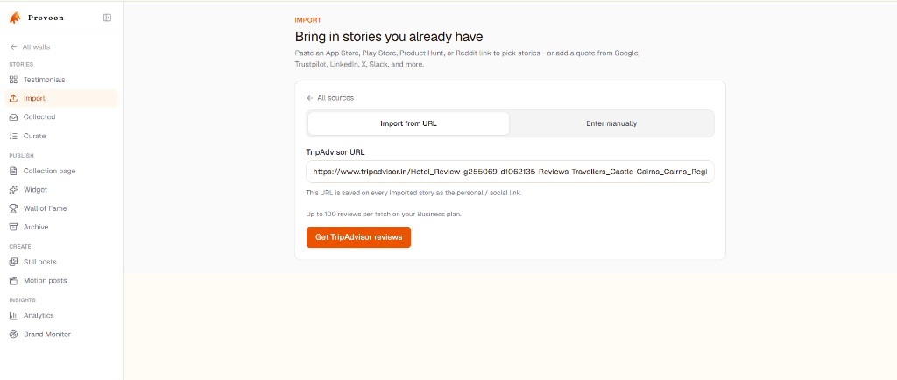
Task: Go to Wall of Fame
Action: point(61,208)
